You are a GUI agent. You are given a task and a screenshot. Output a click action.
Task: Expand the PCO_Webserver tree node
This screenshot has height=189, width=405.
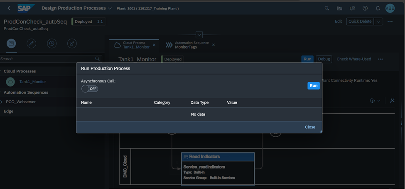click(2, 102)
